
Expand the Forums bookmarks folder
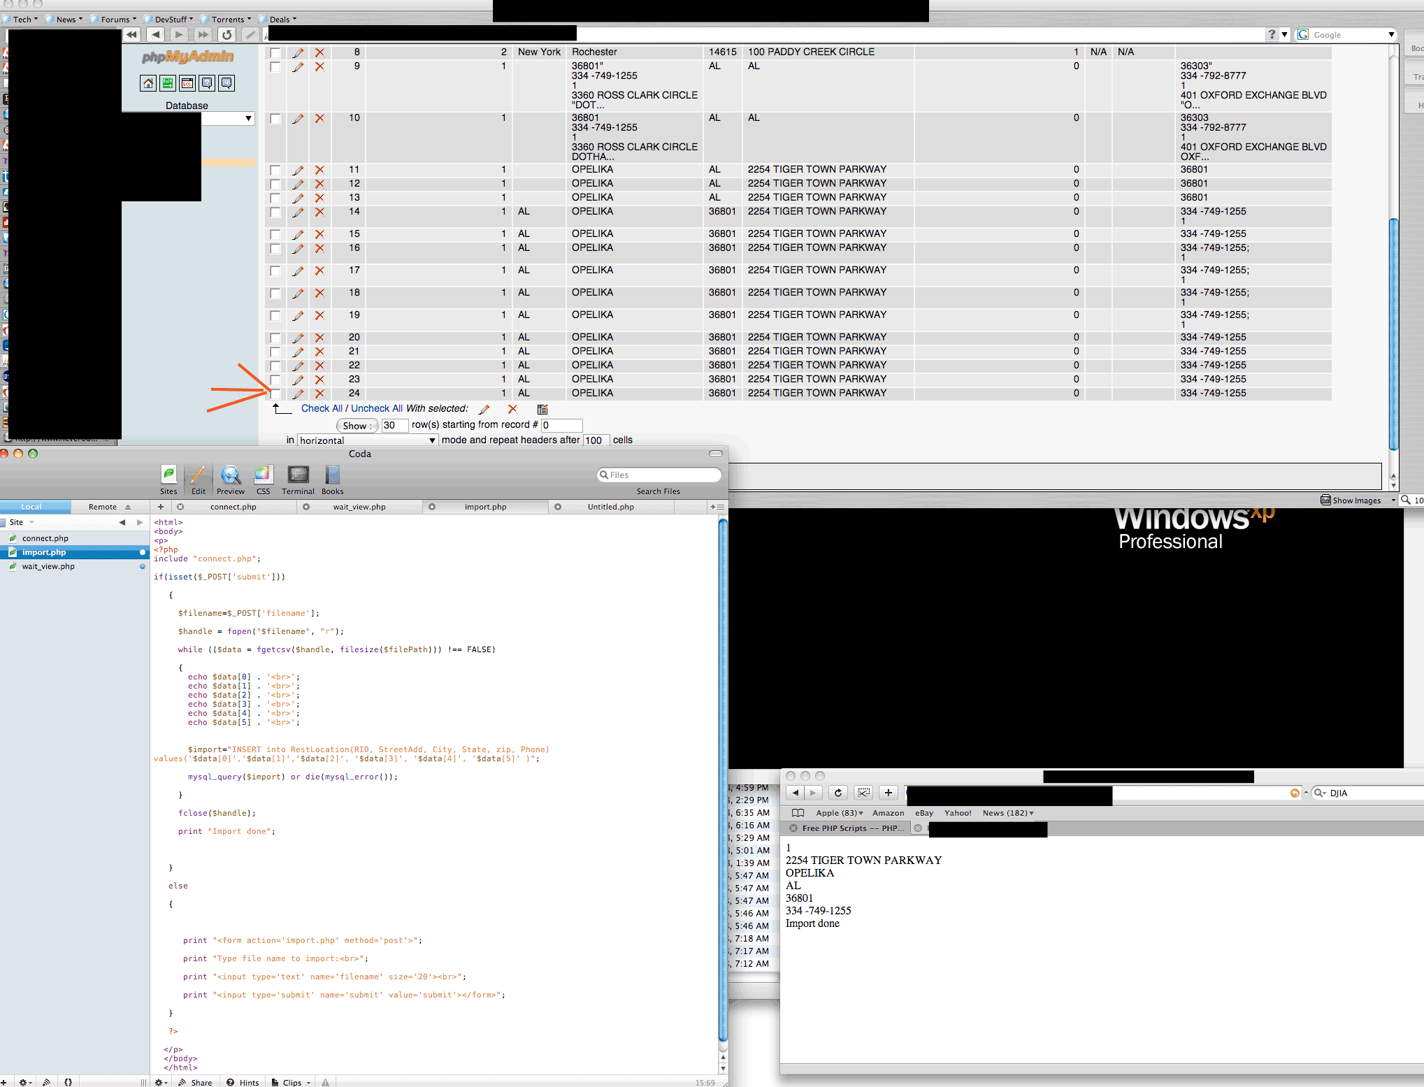113,19
